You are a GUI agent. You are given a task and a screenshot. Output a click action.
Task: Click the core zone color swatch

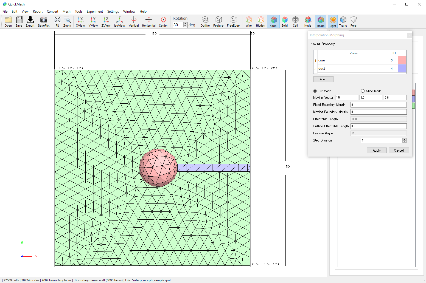402,60
